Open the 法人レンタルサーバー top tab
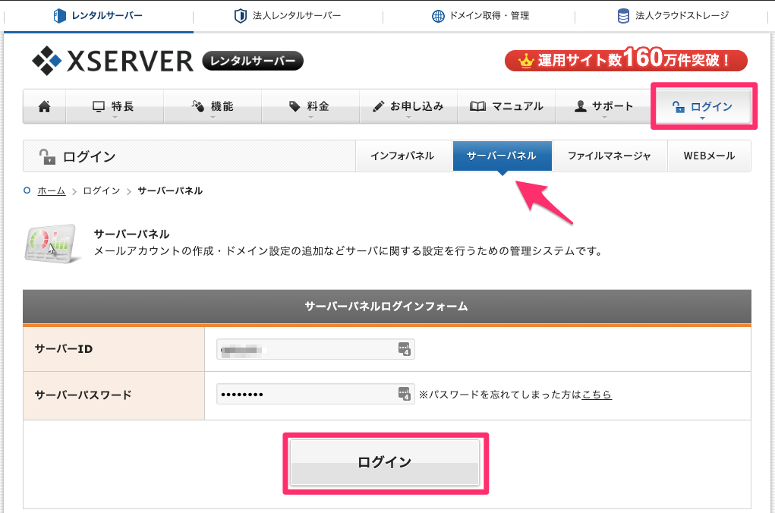This screenshot has width=775, height=513. coord(288,16)
